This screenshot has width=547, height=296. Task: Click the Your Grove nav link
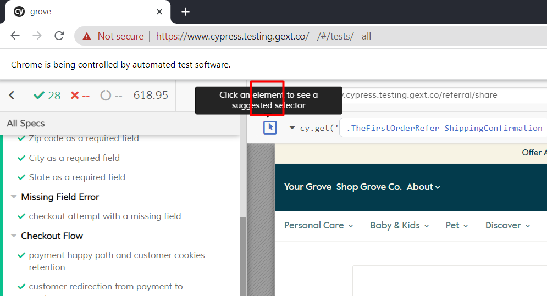308,187
